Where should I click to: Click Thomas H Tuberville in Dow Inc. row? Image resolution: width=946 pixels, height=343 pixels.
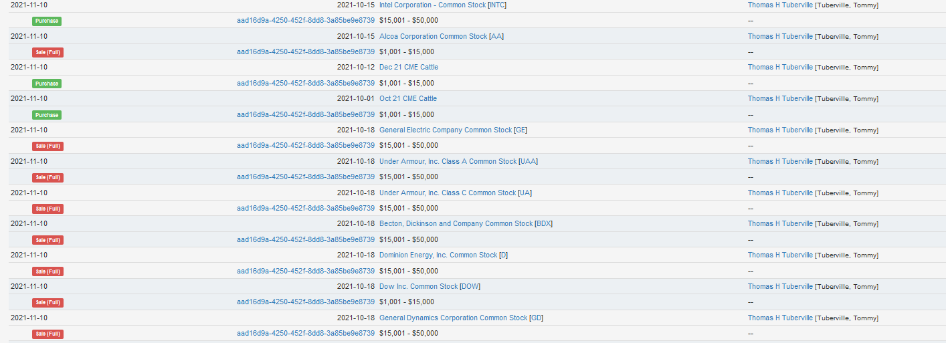point(780,286)
